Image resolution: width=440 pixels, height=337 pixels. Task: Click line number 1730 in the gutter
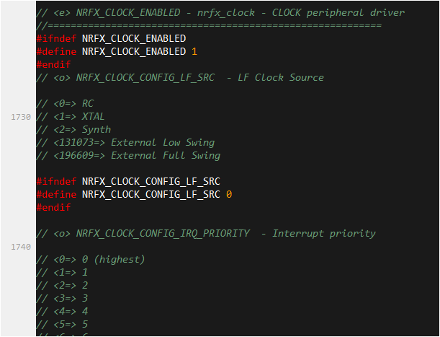point(21,117)
